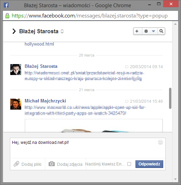Open the hollywood.html link
The image size is (181, 185).
click(39, 44)
